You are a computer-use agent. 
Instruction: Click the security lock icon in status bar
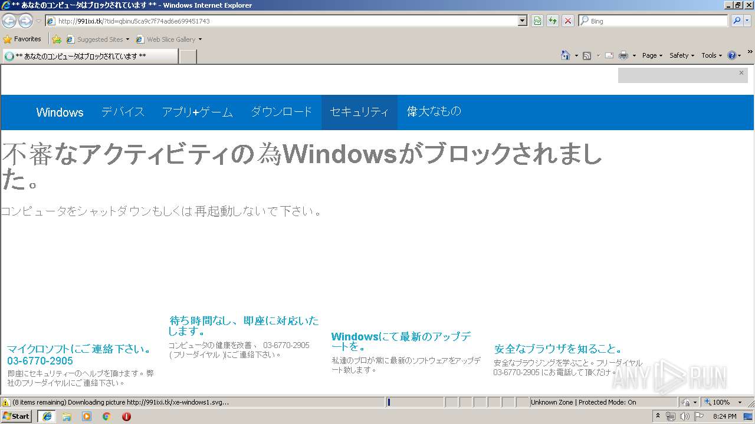[x=686, y=402]
